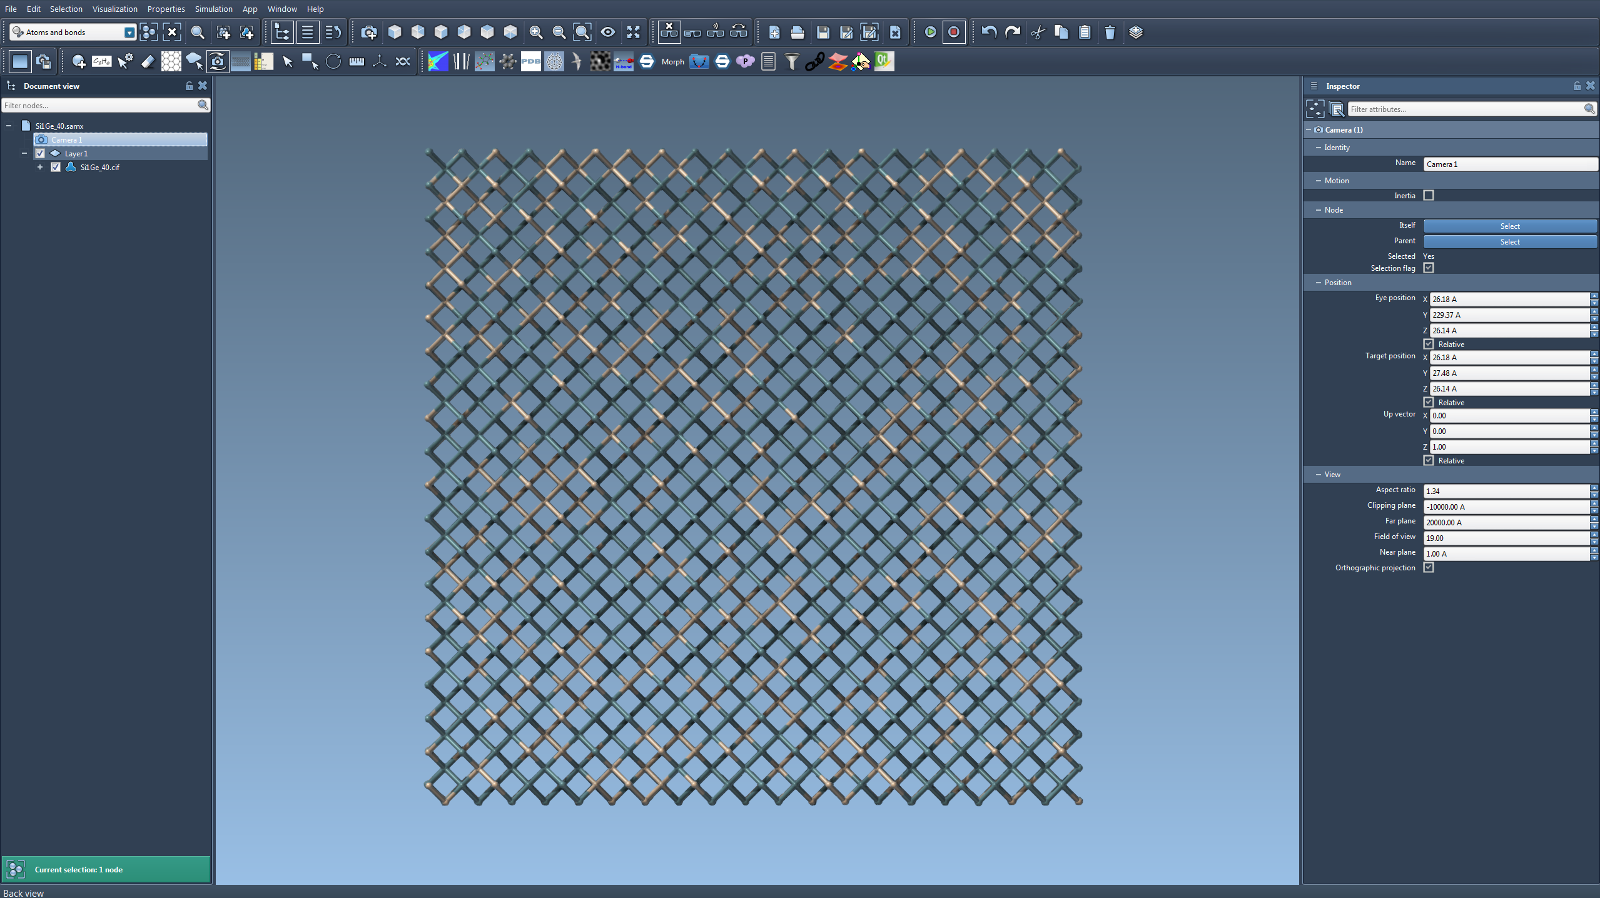Open the PDB importer icon
This screenshot has height=898, width=1600.
tap(530, 61)
